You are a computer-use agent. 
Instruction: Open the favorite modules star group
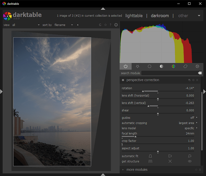[x=137, y=66]
